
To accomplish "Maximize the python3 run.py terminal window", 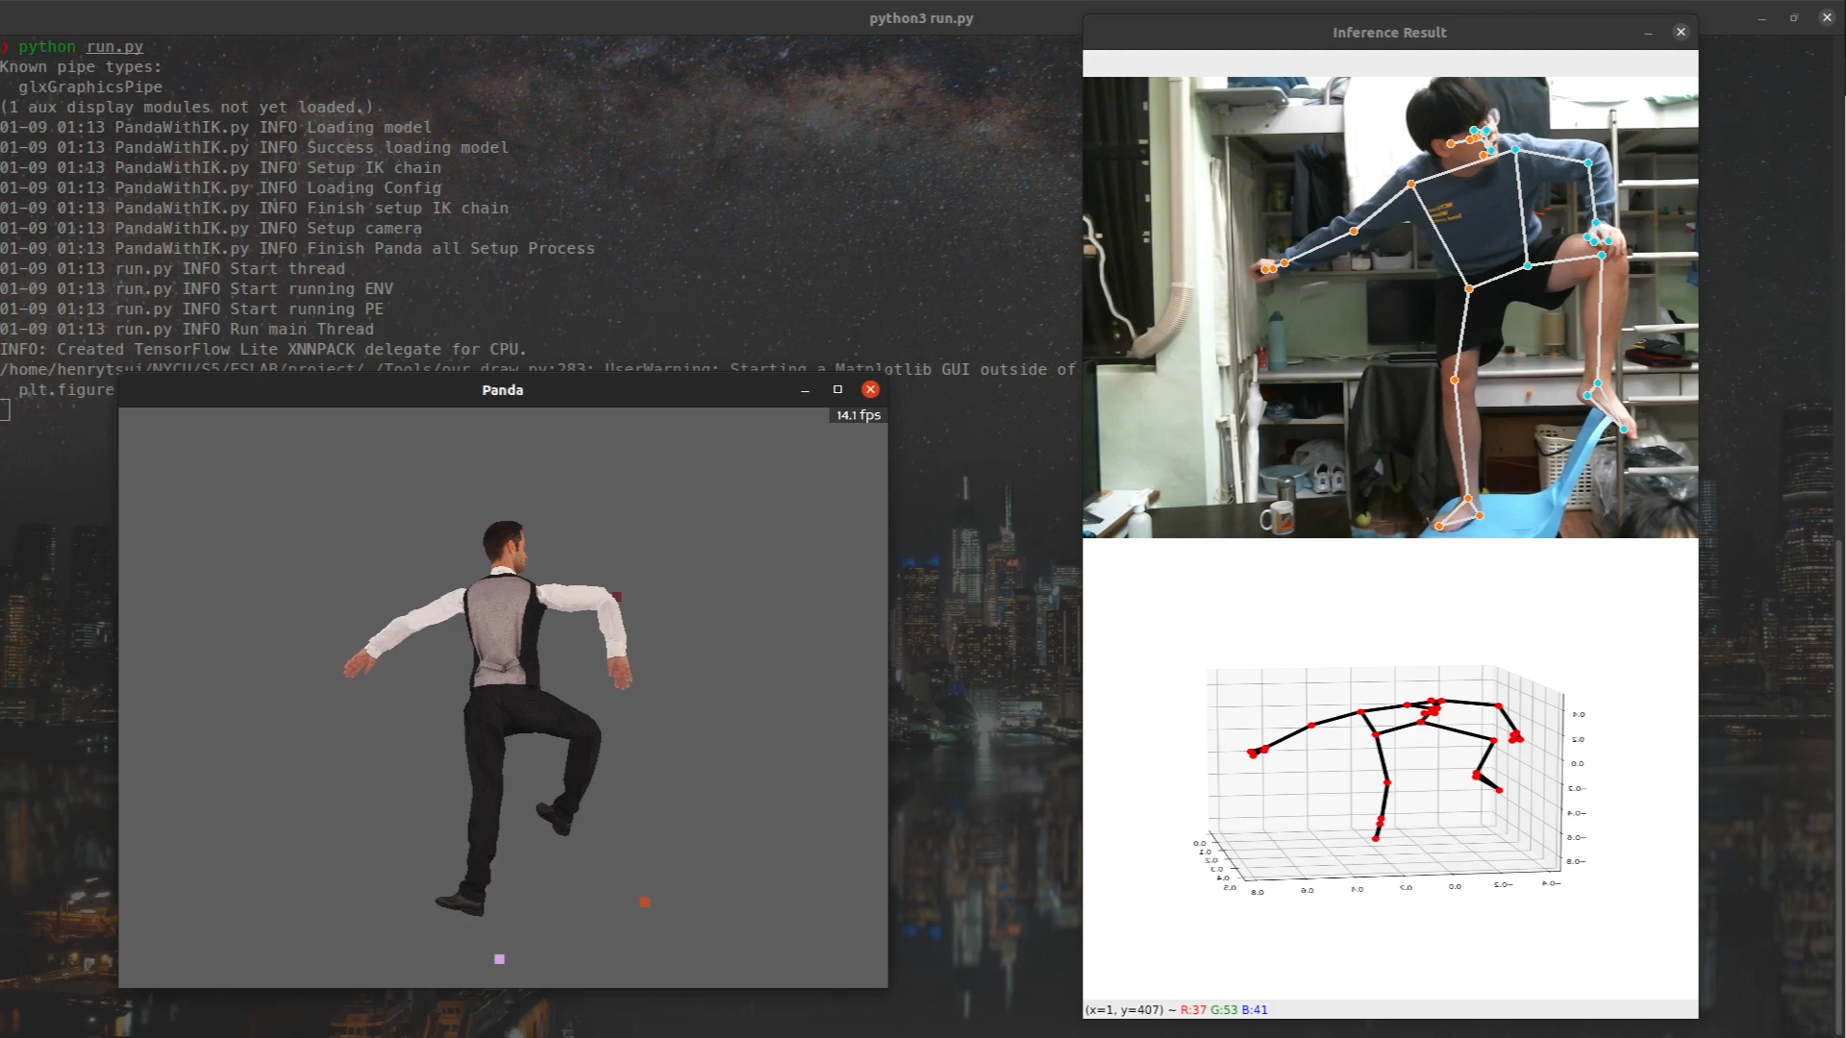I will tap(1794, 17).
